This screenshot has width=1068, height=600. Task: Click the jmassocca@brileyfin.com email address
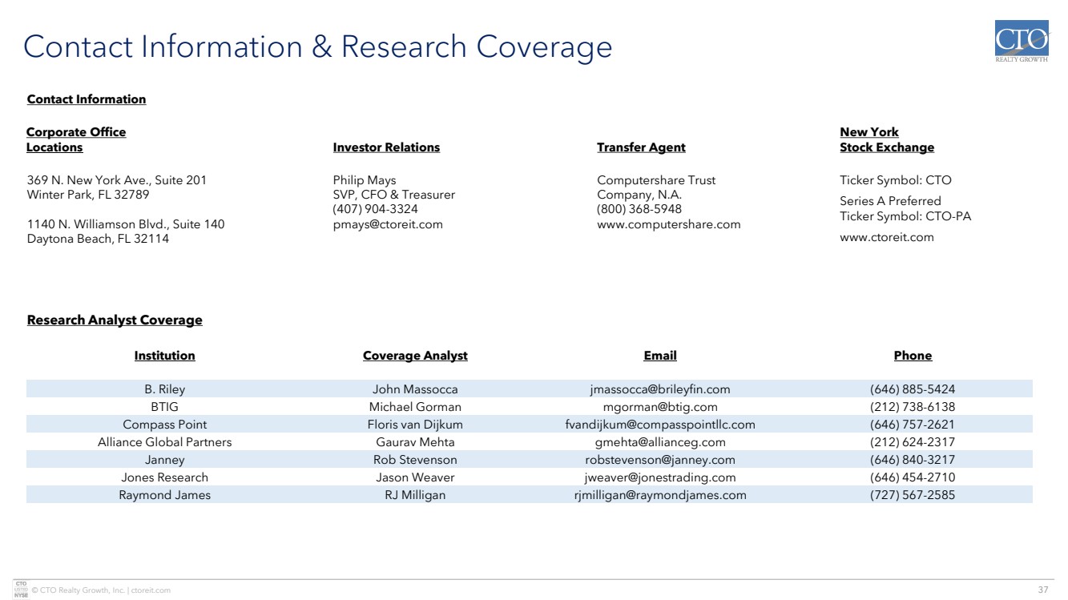[x=660, y=389]
